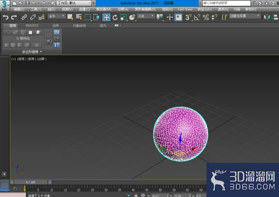279x197 pixels.
Task: Select the Select Object tool
Action: [x=70, y=17]
